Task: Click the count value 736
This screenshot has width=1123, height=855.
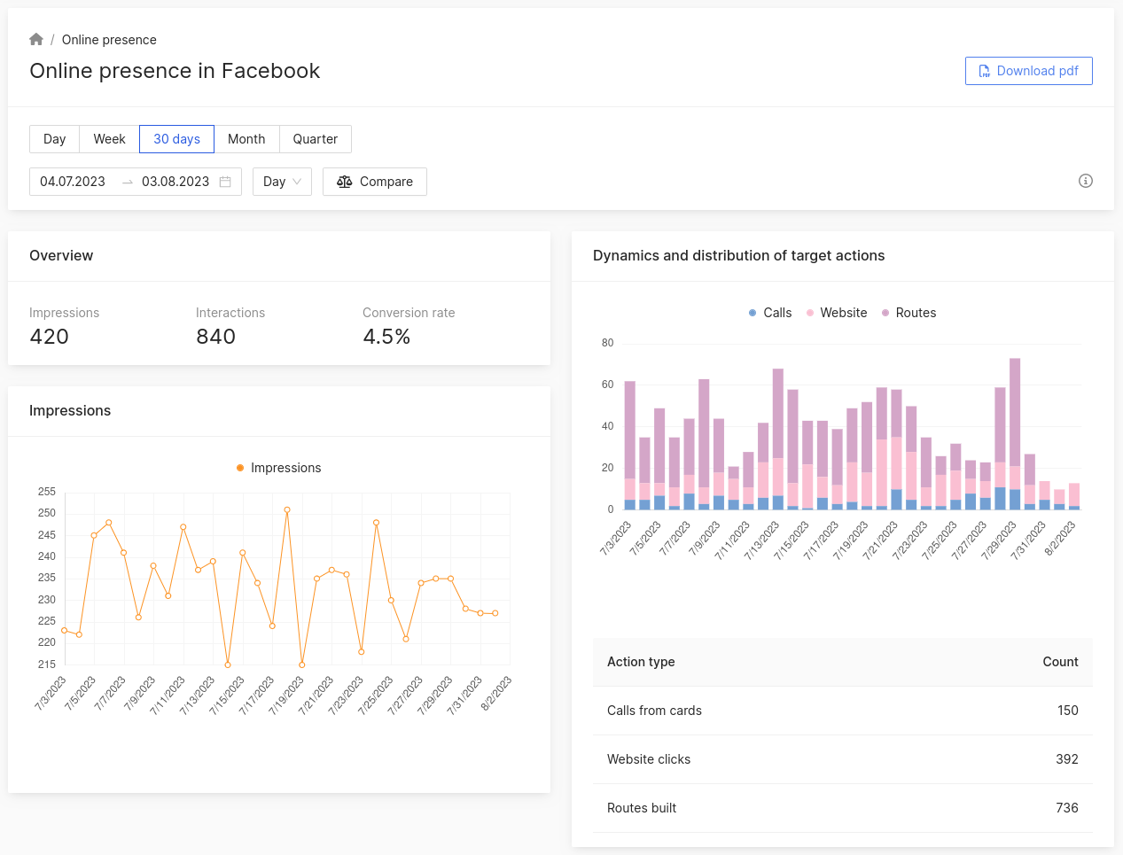Action: point(1067,808)
